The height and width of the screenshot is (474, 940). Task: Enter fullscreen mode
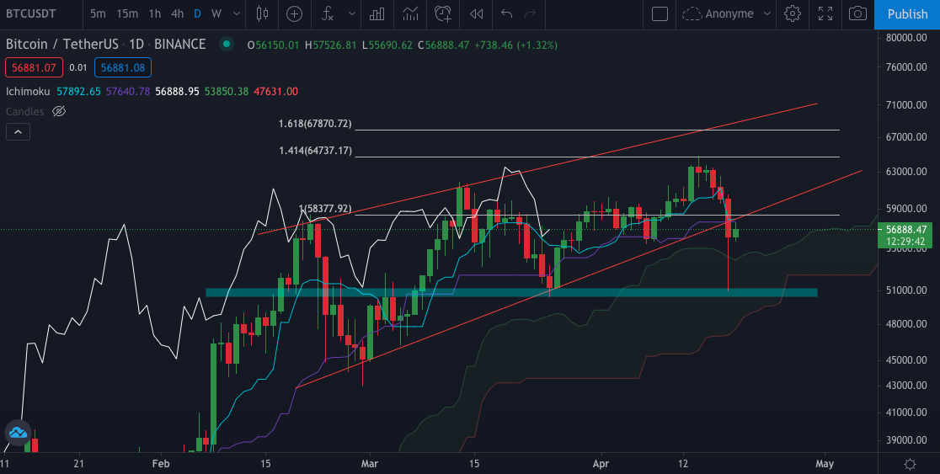click(x=825, y=13)
